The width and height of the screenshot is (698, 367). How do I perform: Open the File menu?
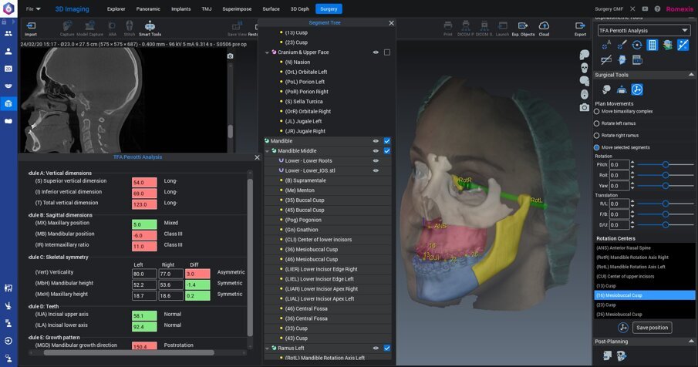click(33, 8)
